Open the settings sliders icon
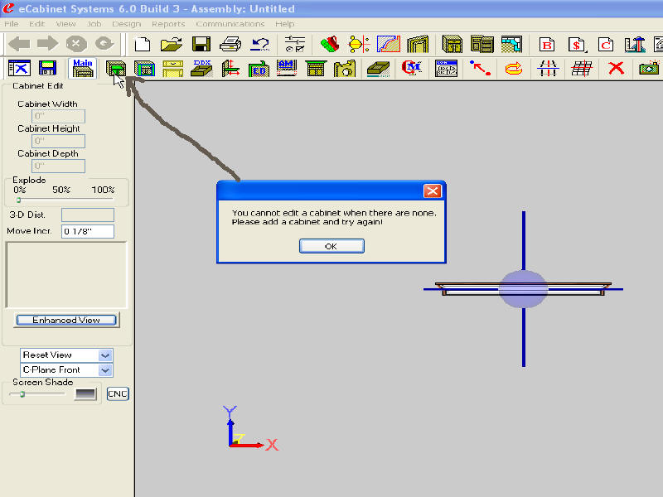Screen dimensions: 663x497 [295, 44]
